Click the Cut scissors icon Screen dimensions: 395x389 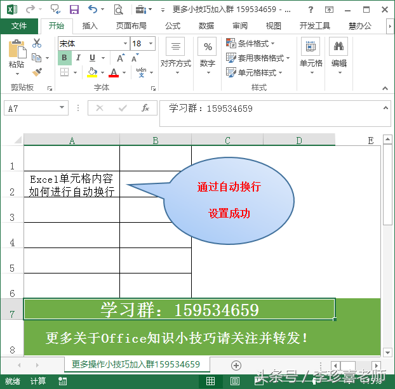[x=37, y=43]
